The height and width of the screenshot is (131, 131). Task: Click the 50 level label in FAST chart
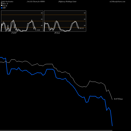coord(42,19)
